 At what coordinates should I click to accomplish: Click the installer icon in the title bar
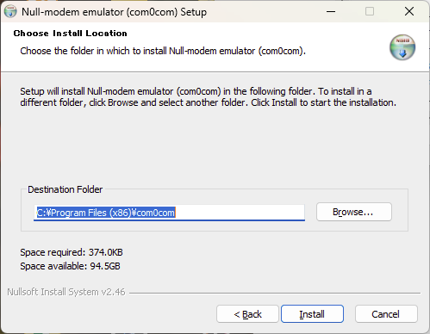[10, 12]
